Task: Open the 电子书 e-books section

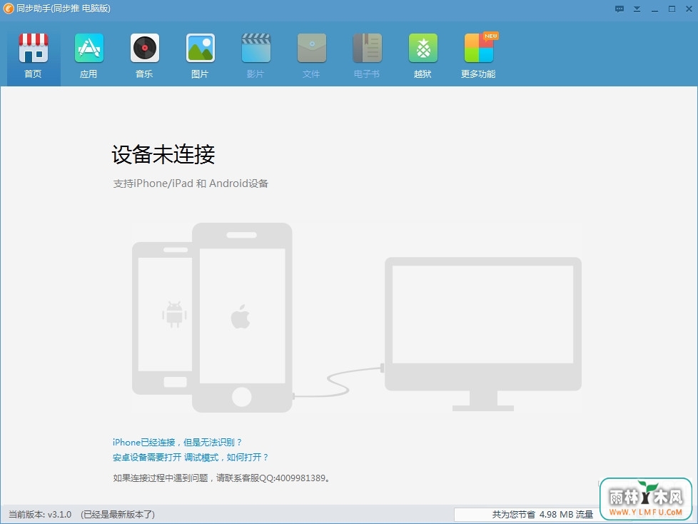Action: (368, 55)
